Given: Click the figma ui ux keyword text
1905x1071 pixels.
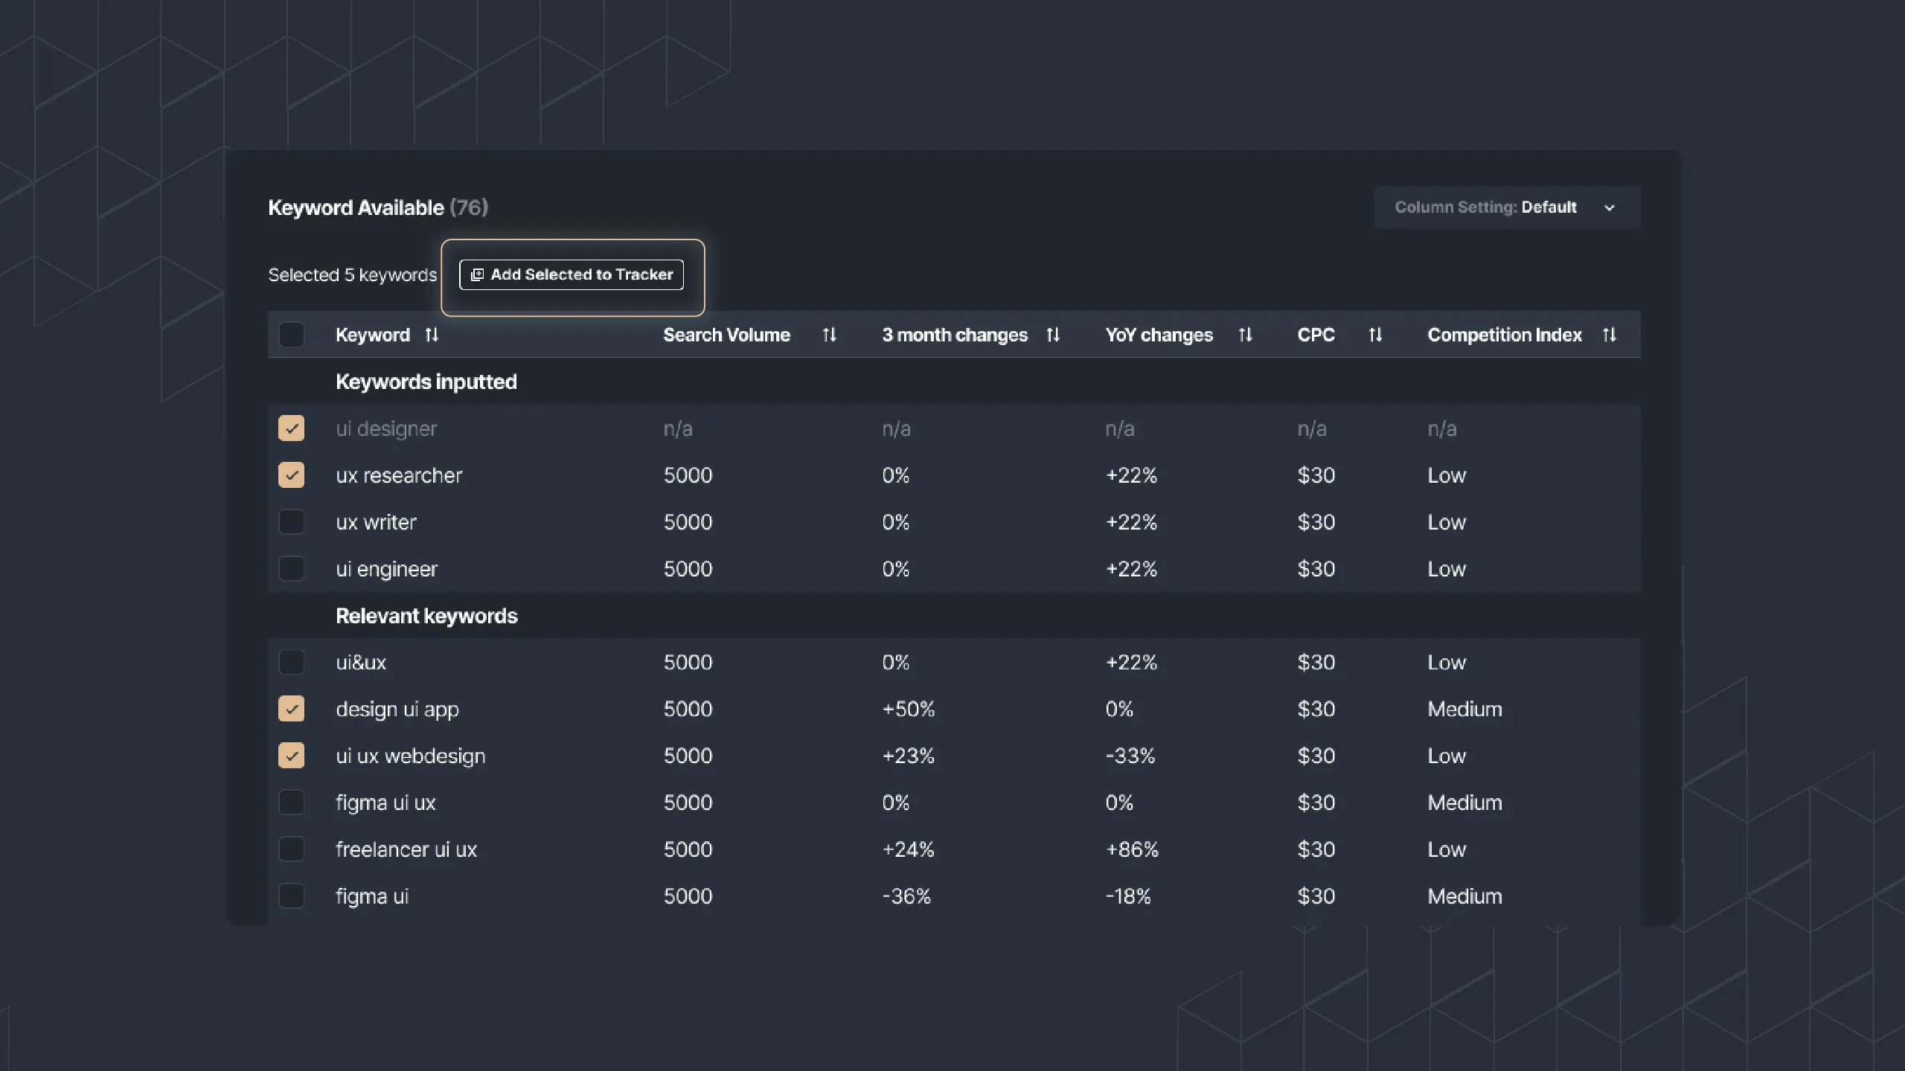Looking at the screenshot, I should 385,803.
